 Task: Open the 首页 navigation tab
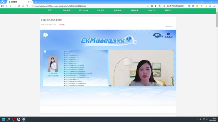tap(49, 11)
